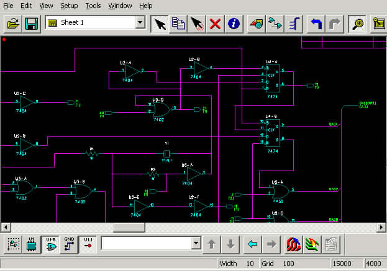The width and height of the screenshot is (387, 271).
Task: Click the gray up arrow button
Action: point(211,244)
